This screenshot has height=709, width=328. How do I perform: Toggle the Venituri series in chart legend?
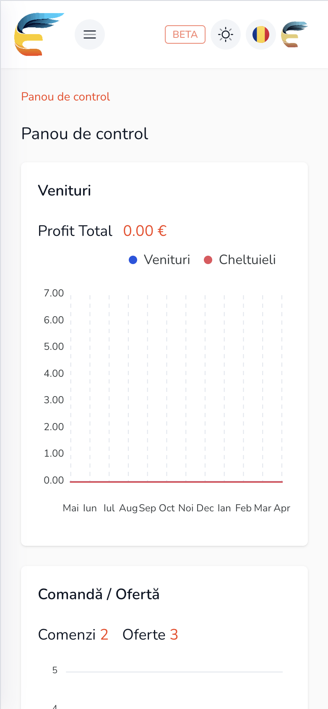tap(167, 259)
